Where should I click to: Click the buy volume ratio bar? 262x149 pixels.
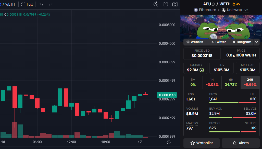tap(233, 117)
